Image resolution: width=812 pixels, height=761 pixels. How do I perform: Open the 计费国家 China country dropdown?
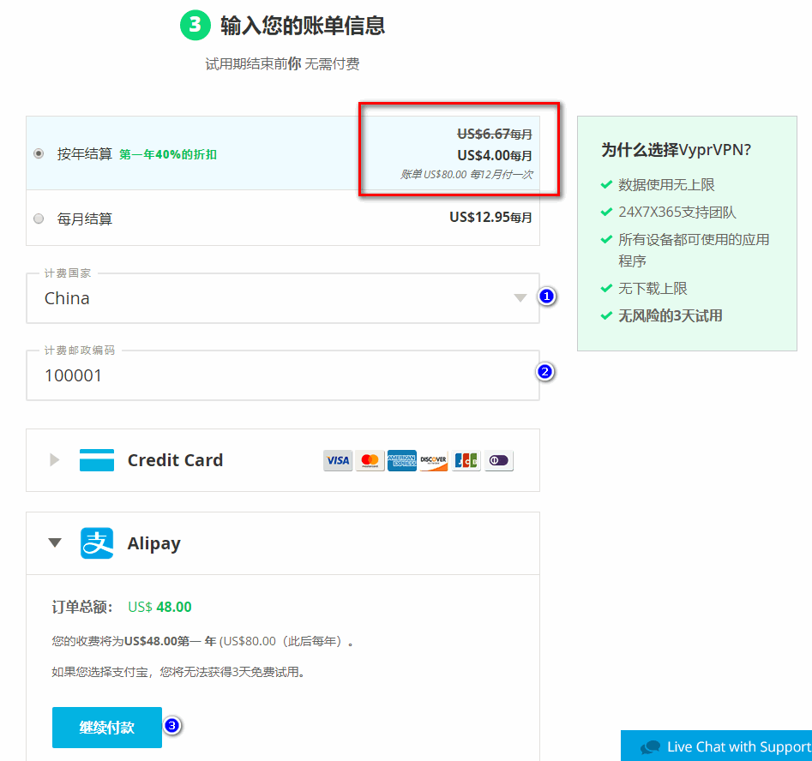pos(283,298)
